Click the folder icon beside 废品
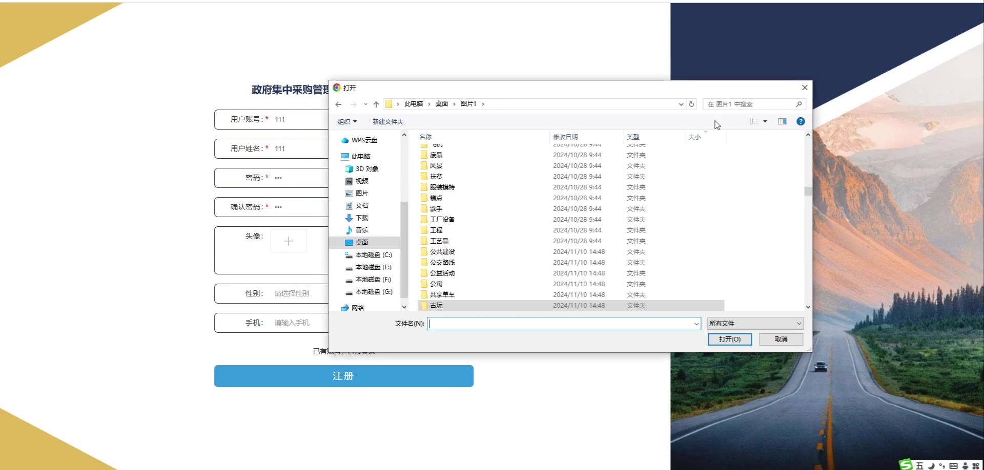The image size is (984, 470). (424, 155)
